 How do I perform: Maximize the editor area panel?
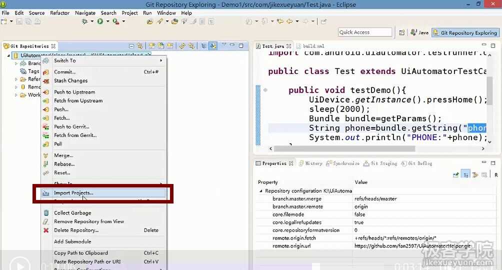(493, 45)
